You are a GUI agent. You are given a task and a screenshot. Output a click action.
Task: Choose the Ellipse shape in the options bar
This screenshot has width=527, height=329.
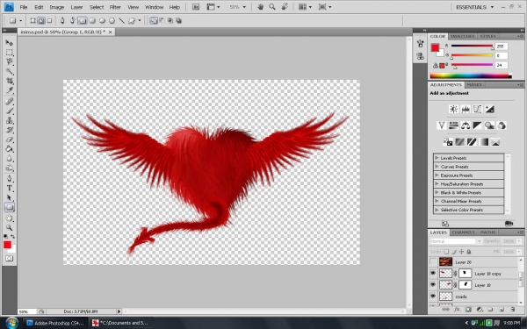[102, 21]
